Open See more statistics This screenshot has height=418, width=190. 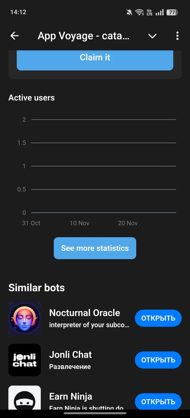point(95,248)
